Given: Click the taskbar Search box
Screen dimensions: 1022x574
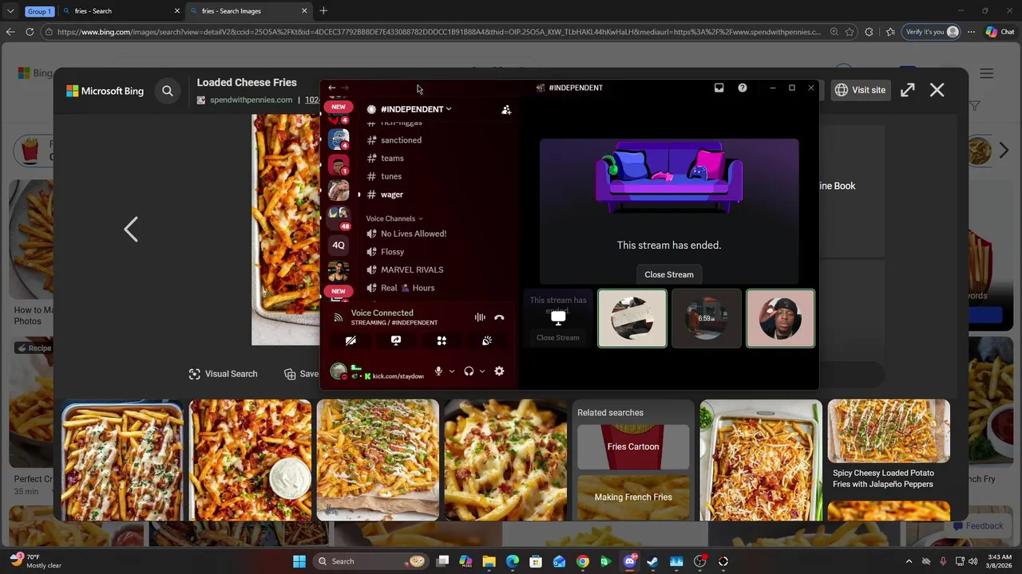Looking at the screenshot, I should pyautogui.click(x=372, y=561).
